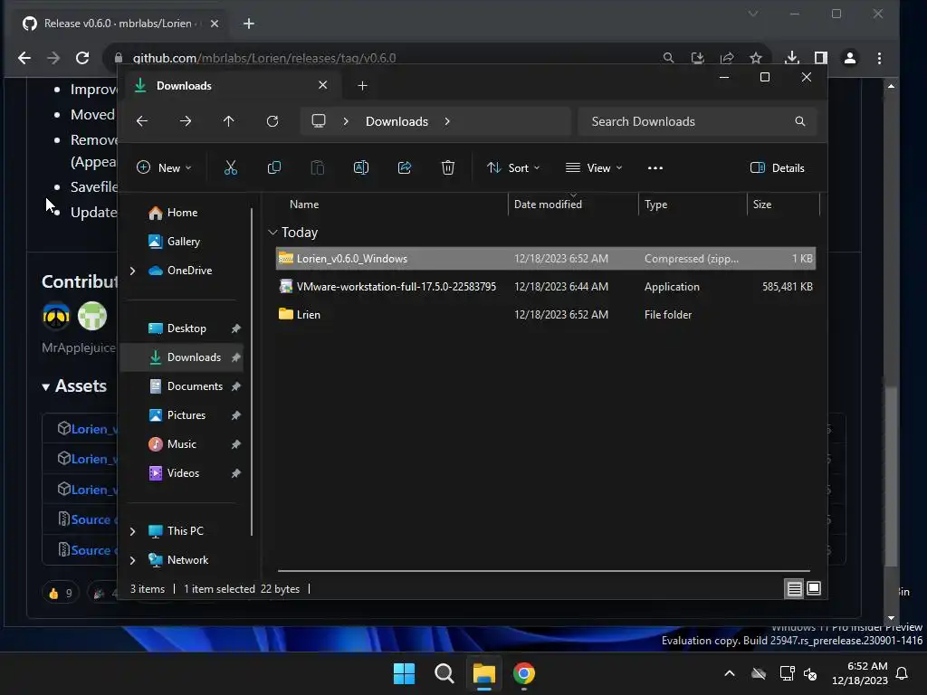The image size is (927, 695).
Task: Click the search magnifier in Search Downloads box
Action: point(800,121)
